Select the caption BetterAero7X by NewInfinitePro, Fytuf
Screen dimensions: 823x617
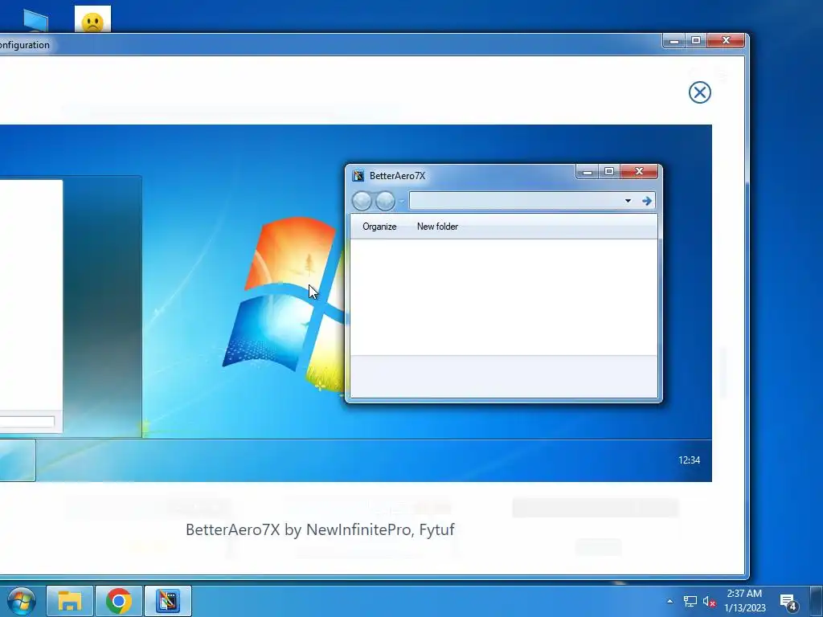(320, 529)
